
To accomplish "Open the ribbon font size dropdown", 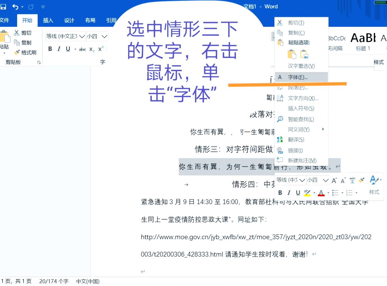I will 104,36.
